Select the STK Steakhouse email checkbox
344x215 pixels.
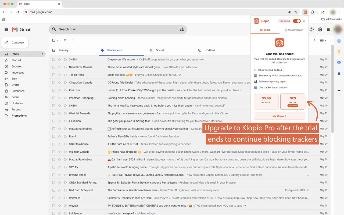tap(54, 144)
